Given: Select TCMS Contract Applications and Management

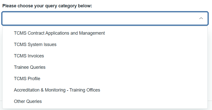Looking at the screenshot, I should tap(59, 33).
